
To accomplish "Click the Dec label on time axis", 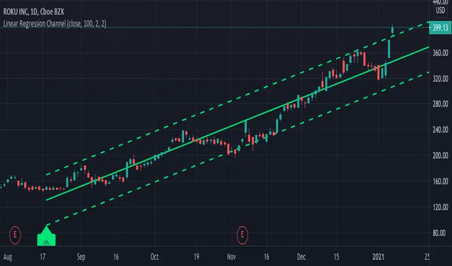I will 301,256.
